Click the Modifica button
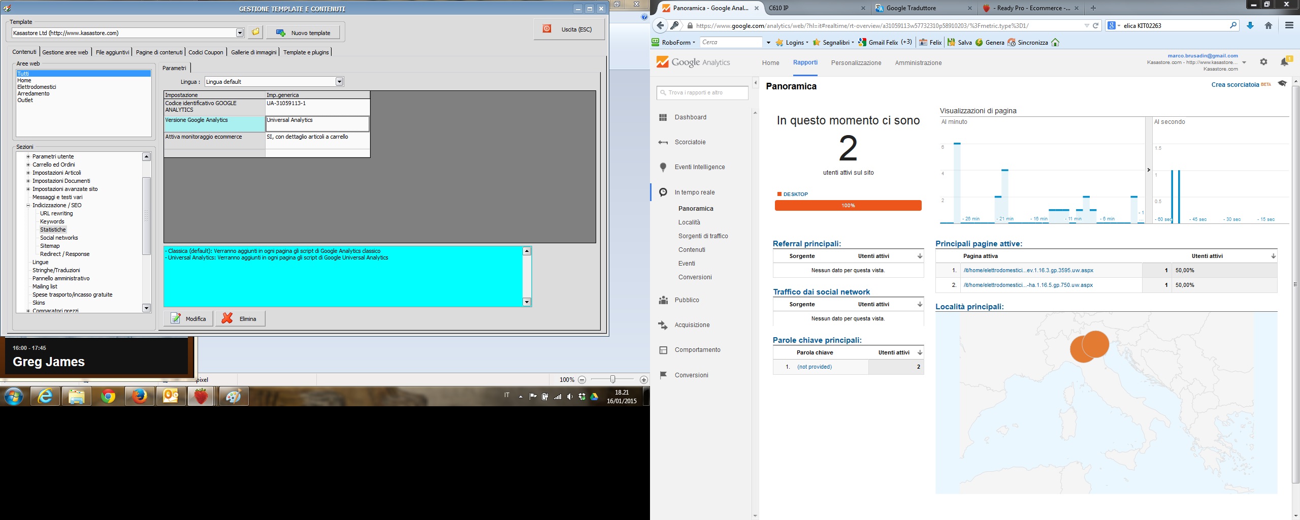Image resolution: width=1300 pixels, height=520 pixels. [x=188, y=318]
